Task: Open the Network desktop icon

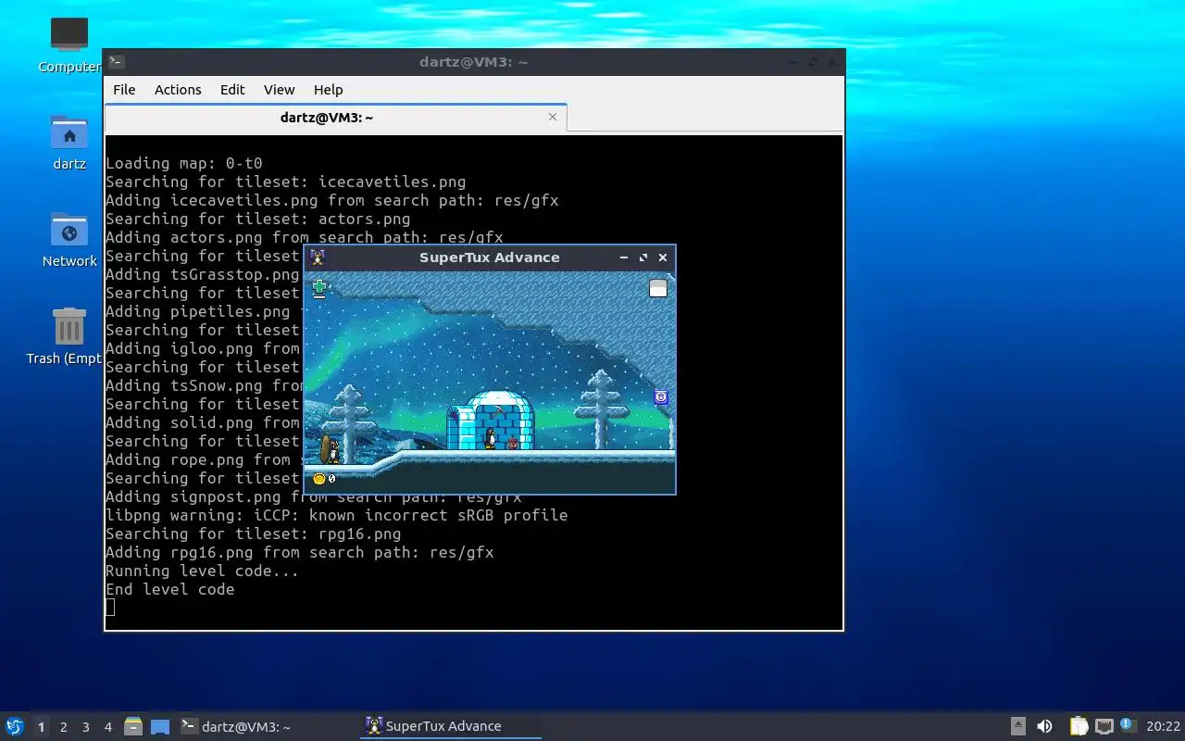Action: point(69,239)
